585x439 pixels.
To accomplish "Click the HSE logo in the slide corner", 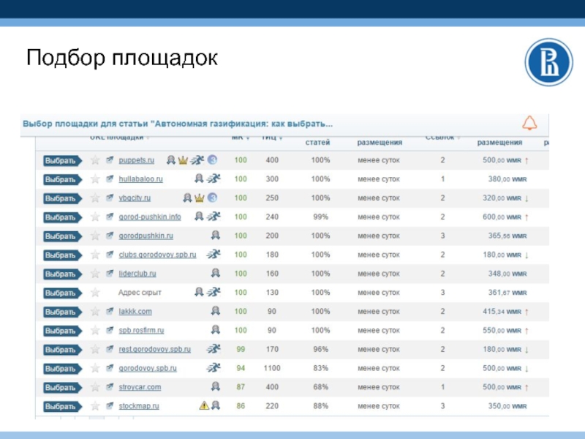I will click(549, 62).
